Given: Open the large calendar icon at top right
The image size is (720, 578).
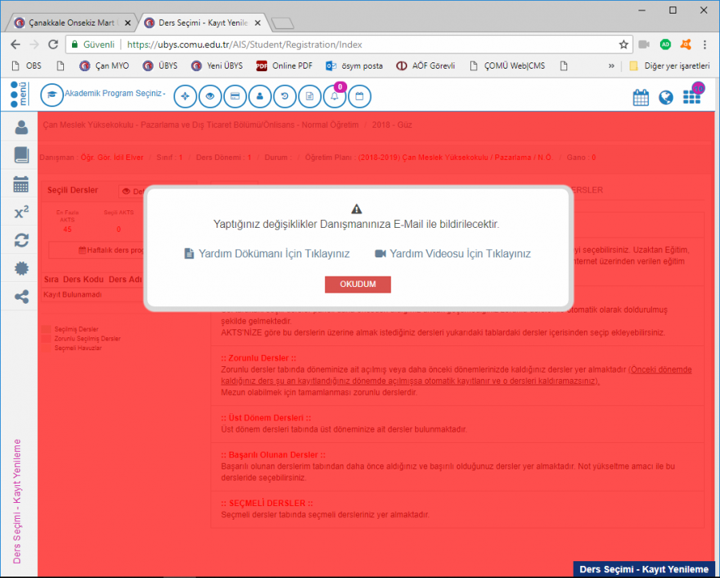Looking at the screenshot, I should (x=641, y=98).
